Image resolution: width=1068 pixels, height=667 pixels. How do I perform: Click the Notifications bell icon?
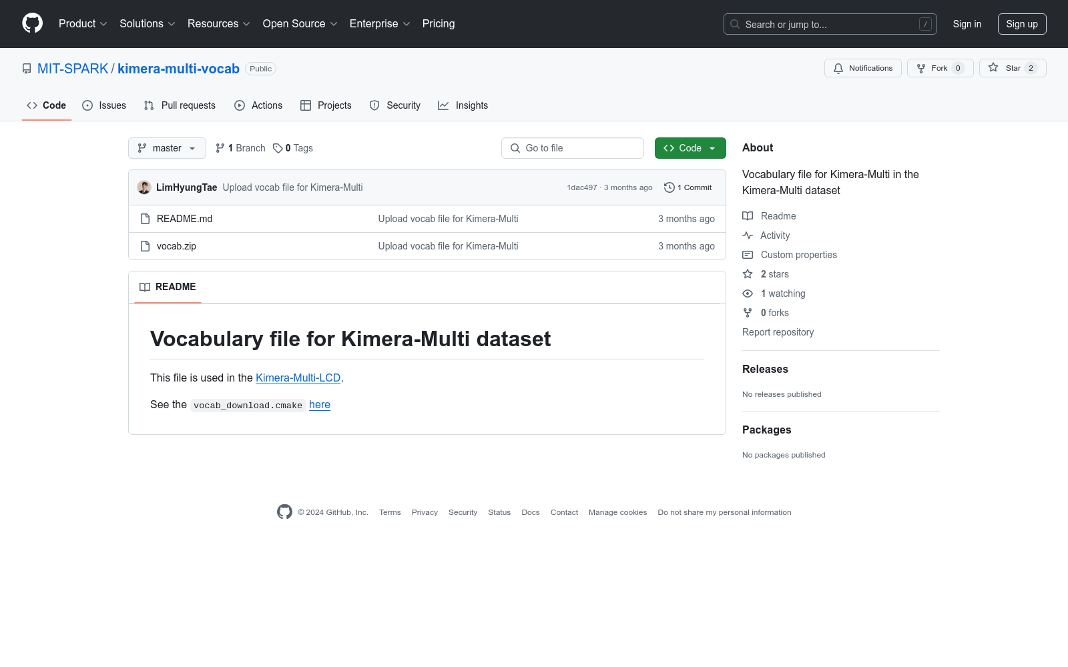pos(838,68)
